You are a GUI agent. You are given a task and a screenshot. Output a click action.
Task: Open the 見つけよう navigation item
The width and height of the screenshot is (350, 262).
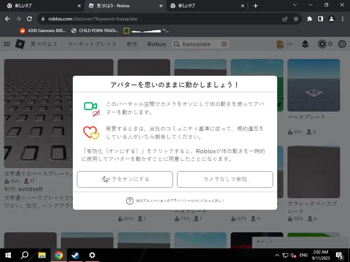[x=44, y=44]
